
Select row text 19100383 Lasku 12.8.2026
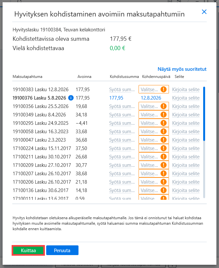point(40,90)
